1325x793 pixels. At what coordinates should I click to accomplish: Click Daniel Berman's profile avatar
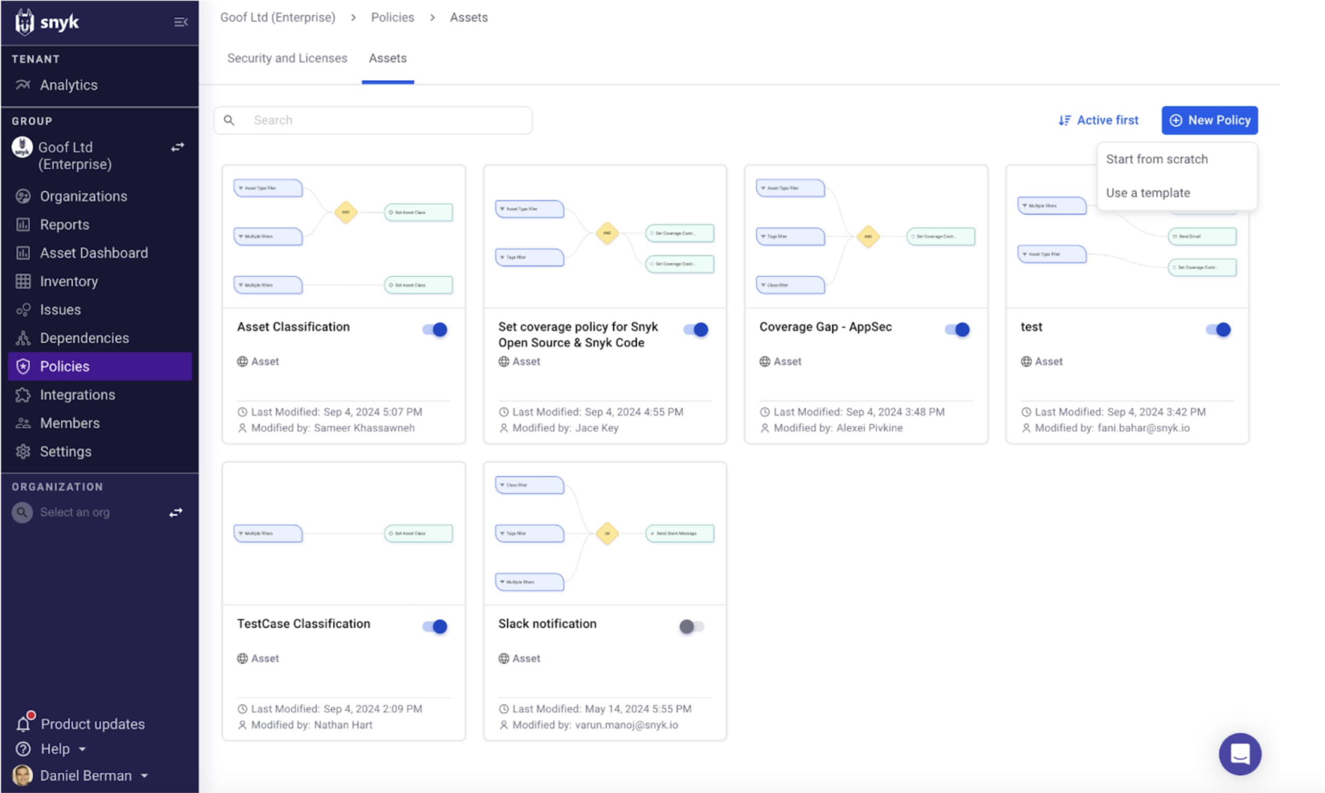tap(22, 775)
